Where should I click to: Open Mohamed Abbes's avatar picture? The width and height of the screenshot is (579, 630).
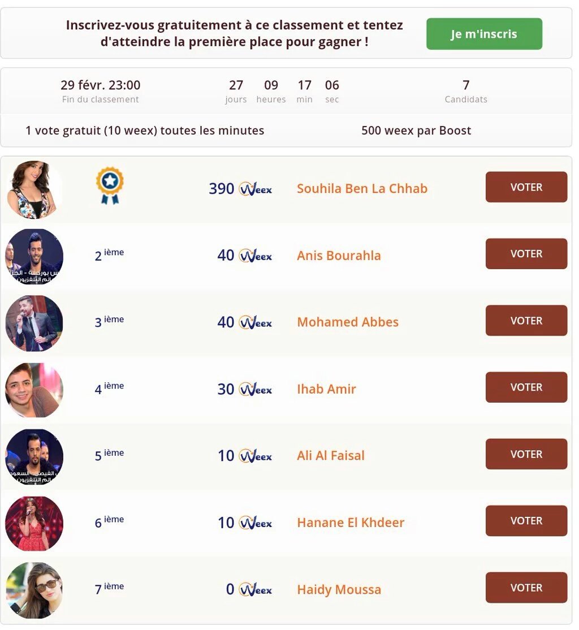34,323
